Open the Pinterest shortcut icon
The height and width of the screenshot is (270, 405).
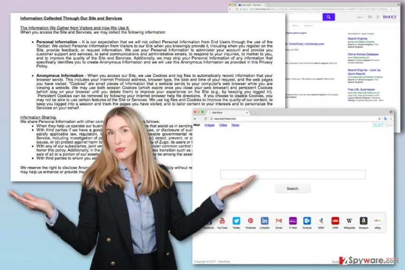click(250, 220)
